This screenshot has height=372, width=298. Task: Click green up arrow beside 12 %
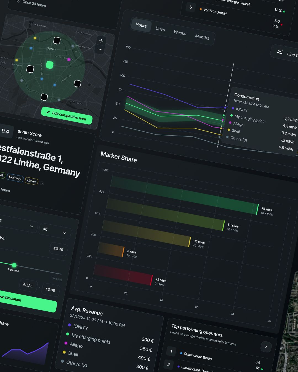(284, 11)
